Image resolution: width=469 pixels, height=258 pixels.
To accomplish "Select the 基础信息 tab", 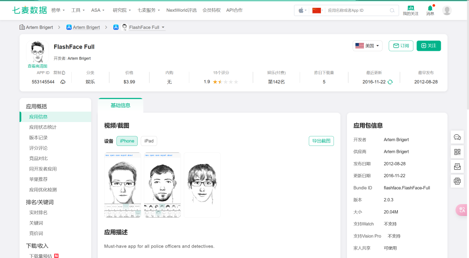I will click(120, 106).
